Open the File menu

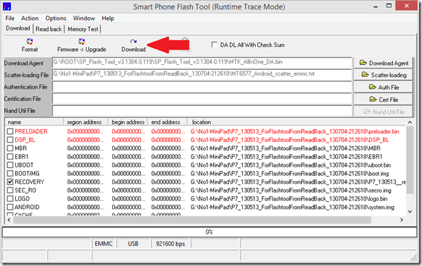tap(9, 18)
